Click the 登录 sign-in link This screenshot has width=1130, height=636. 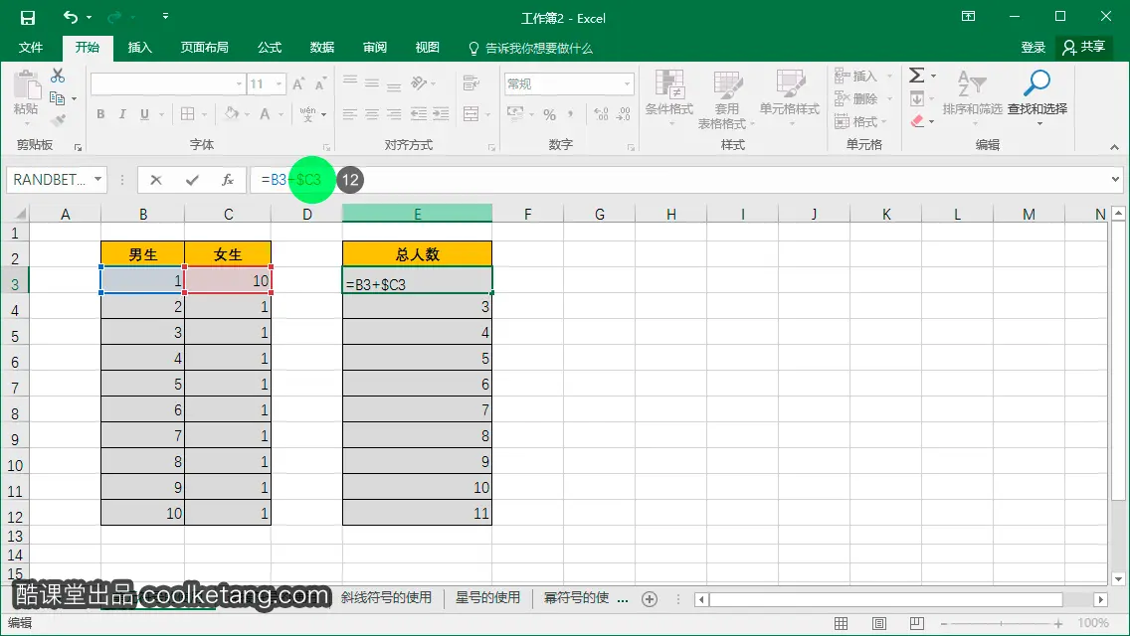(1033, 48)
